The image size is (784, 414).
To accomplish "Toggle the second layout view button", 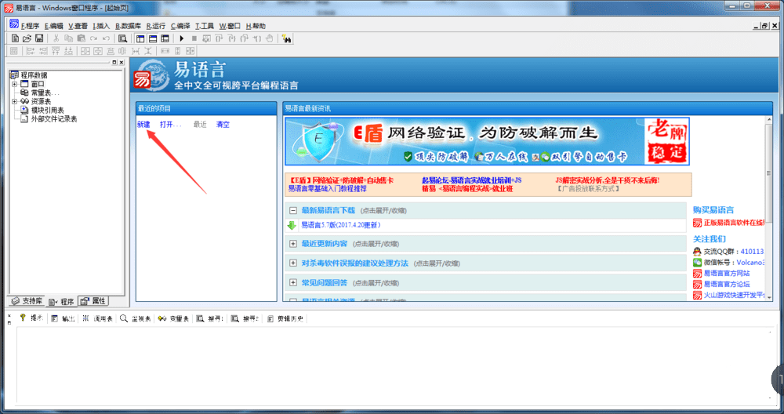I will [x=153, y=38].
